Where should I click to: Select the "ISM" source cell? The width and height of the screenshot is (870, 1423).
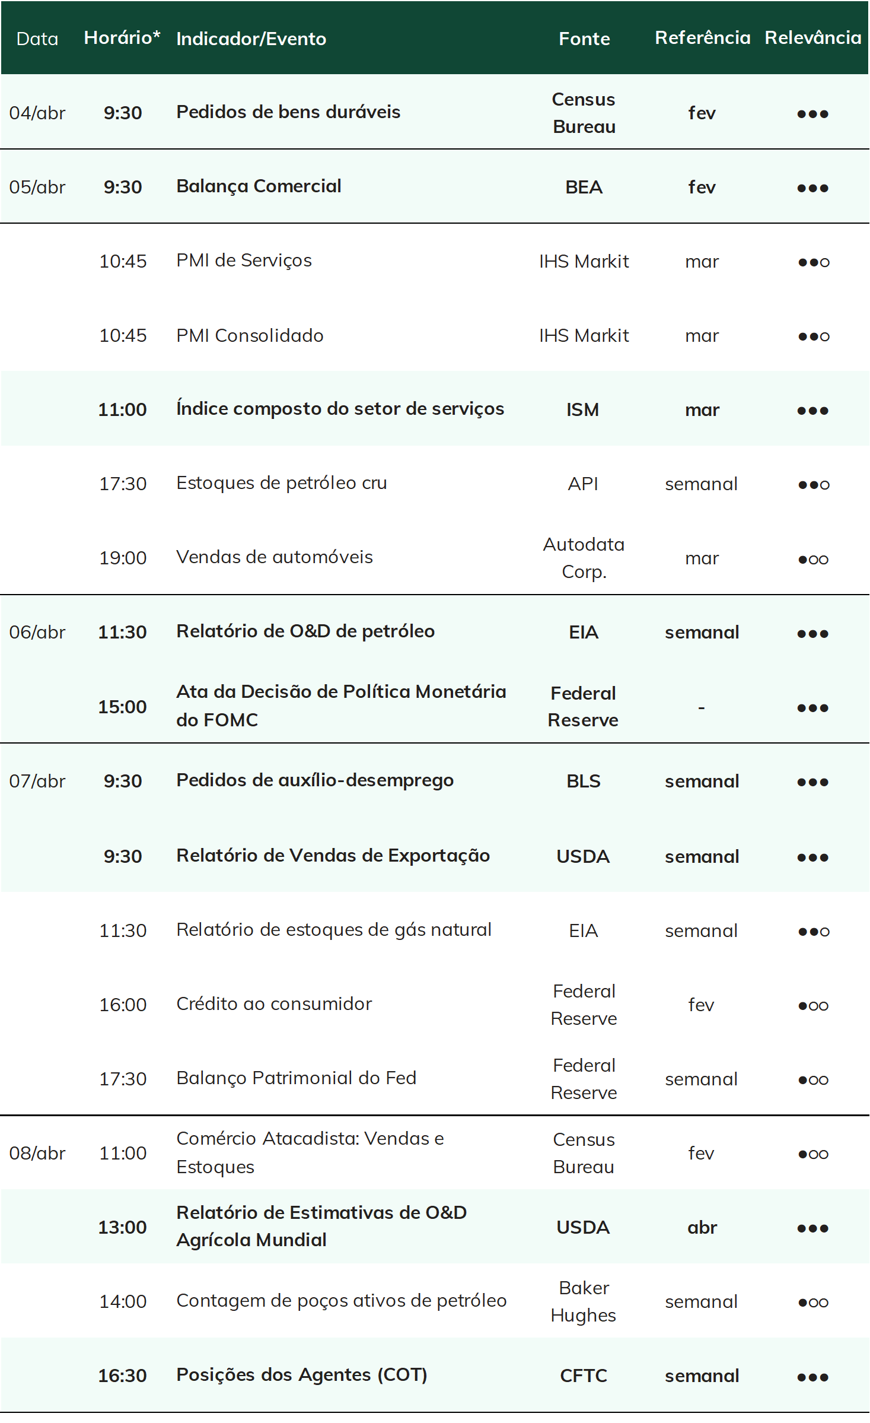(583, 409)
